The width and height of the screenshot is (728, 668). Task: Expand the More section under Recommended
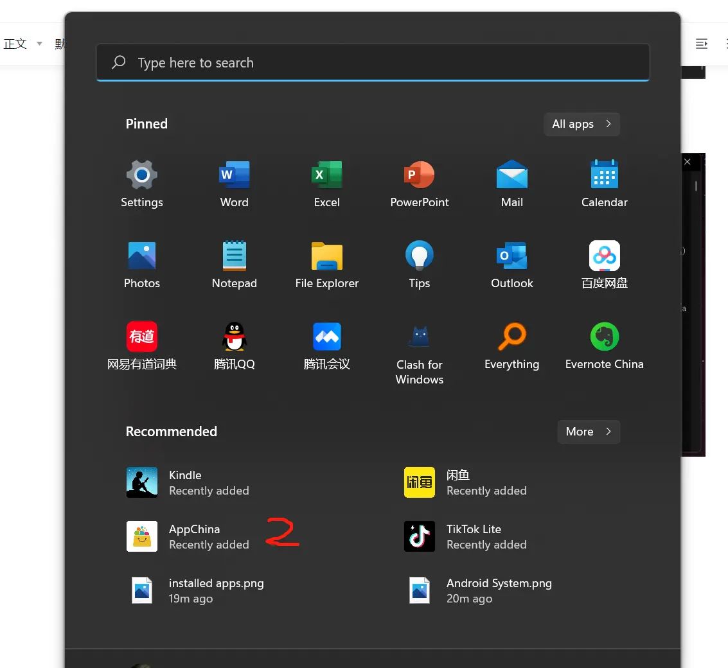[x=588, y=432]
